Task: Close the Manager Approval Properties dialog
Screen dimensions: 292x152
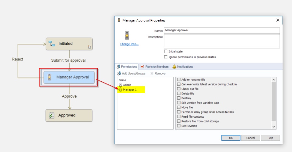Action: pyautogui.click(x=278, y=20)
